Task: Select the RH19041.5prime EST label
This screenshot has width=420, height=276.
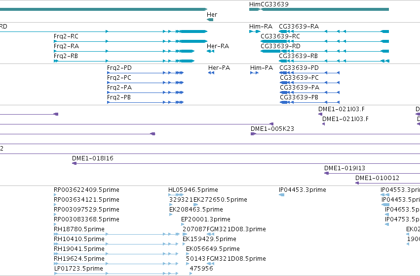Action: (x=79, y=249)
